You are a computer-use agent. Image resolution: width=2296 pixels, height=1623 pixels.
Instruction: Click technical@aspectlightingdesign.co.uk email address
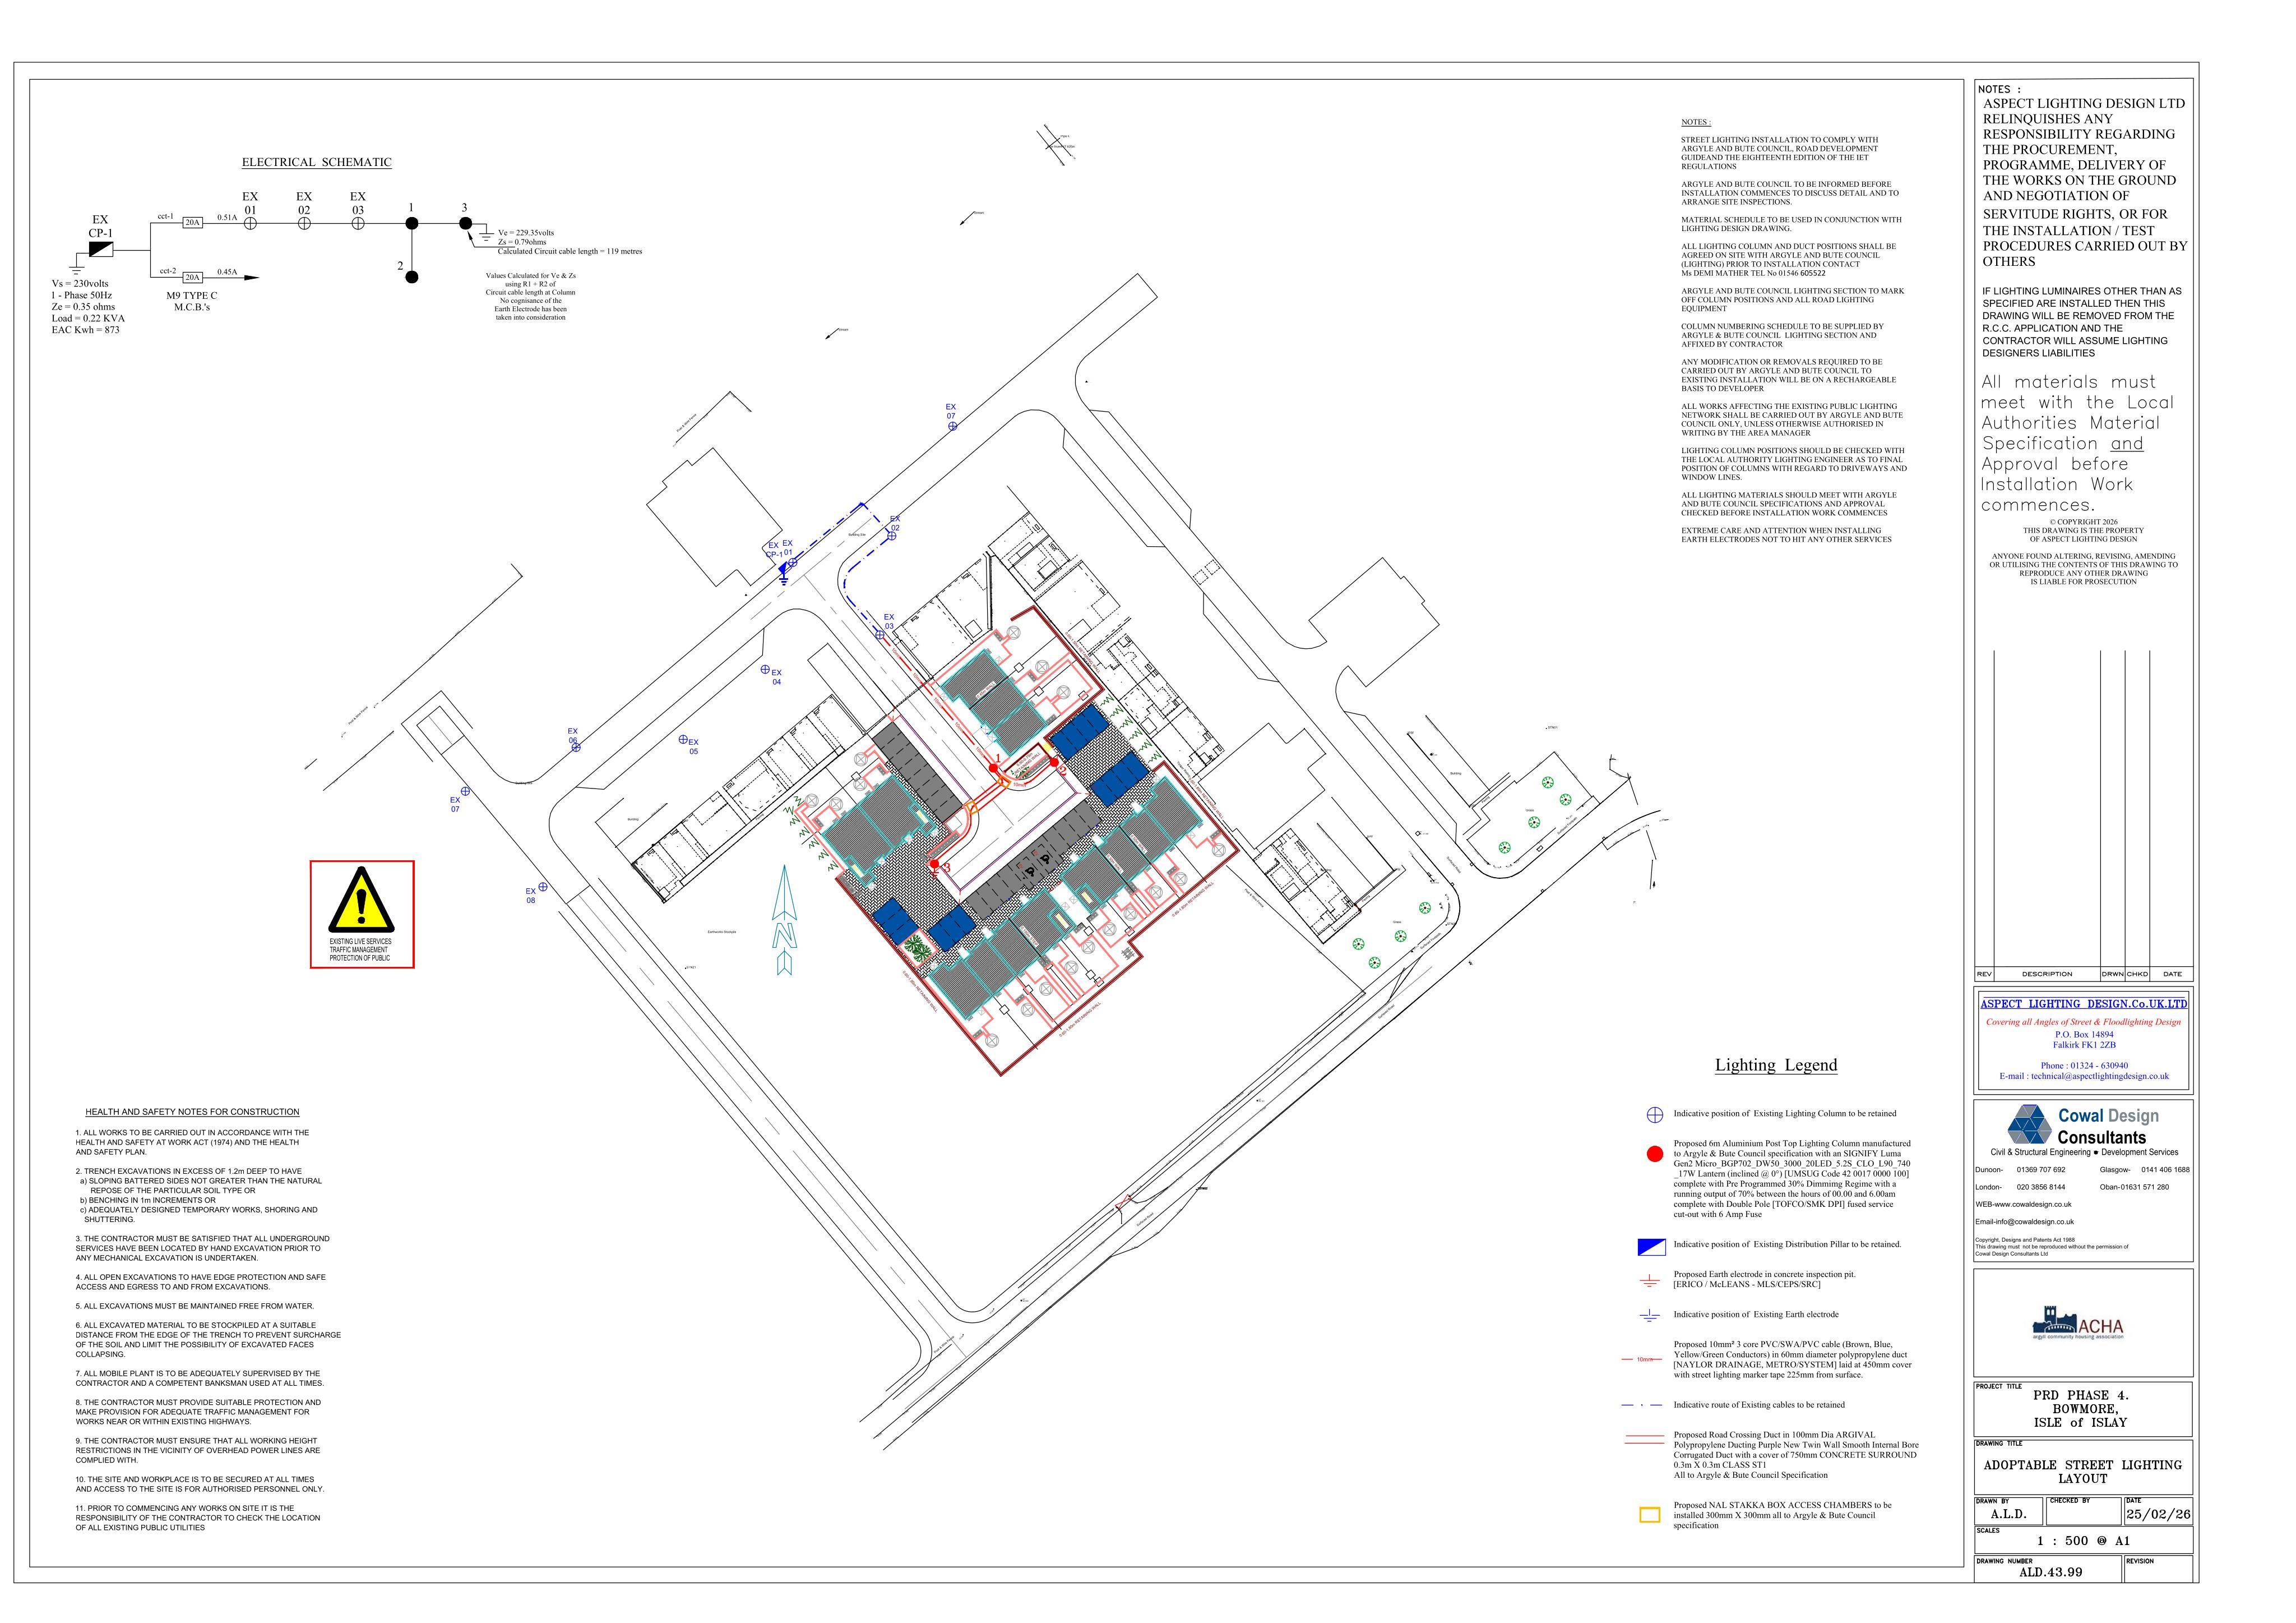coord(2099,1077)
